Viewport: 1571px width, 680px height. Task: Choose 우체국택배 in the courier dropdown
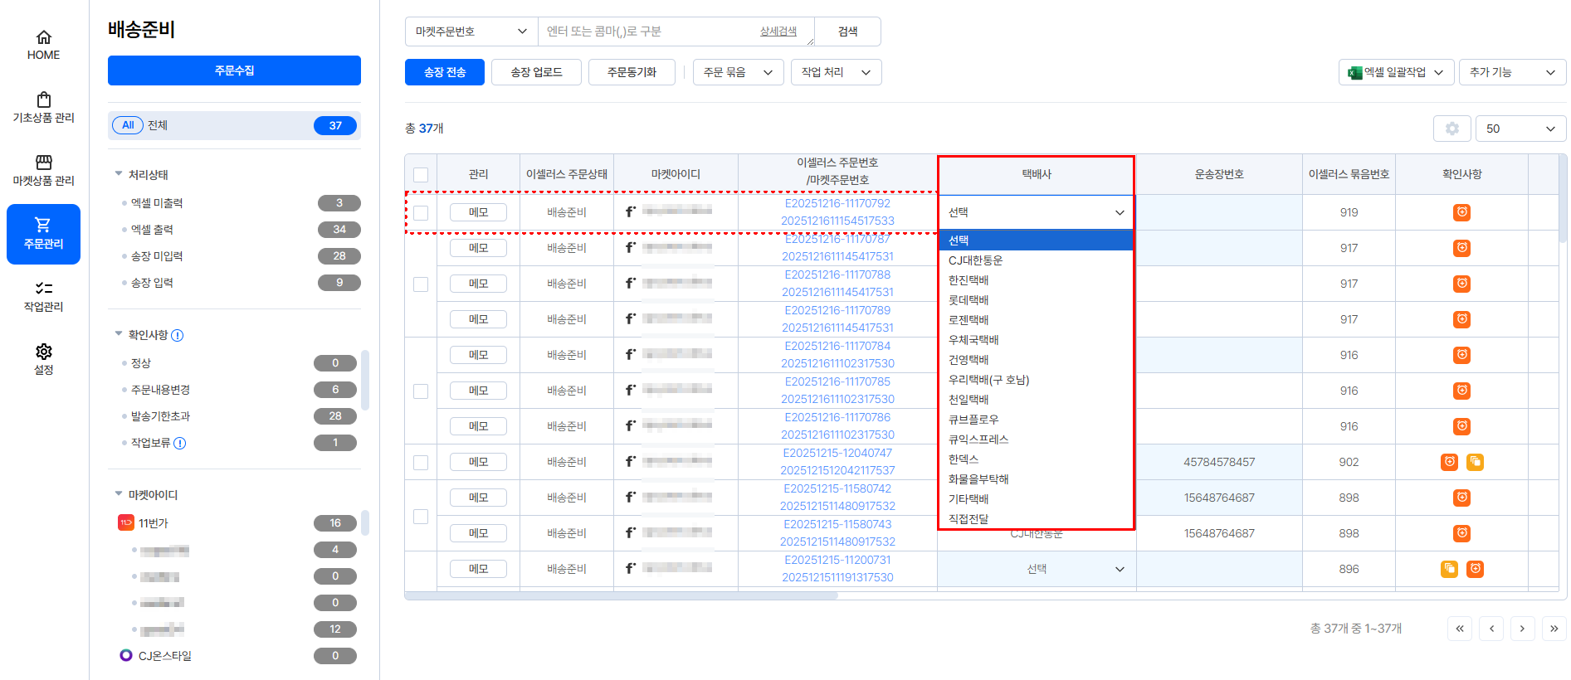point(973,340)
